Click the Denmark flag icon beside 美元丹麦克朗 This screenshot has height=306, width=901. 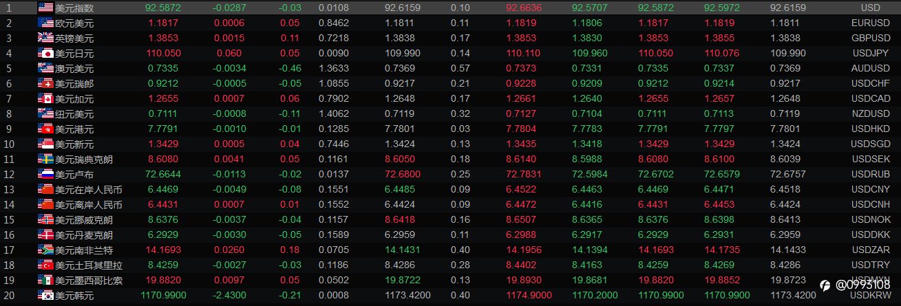tap(45, 234)
